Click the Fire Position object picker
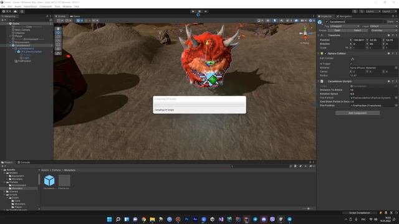This screenshot has height=224, width=399. click(396, 105)
